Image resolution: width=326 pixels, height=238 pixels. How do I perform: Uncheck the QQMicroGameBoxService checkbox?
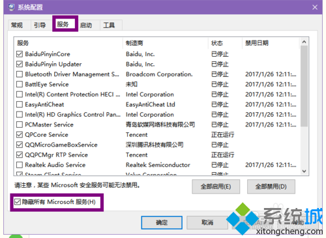tap(20, 145)
